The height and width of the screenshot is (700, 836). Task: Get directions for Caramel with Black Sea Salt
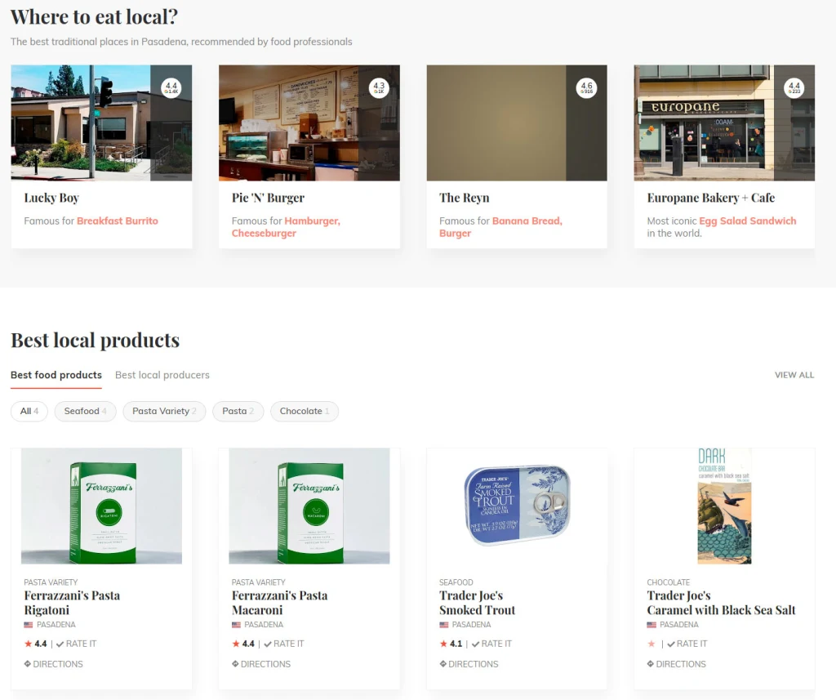(x=677, y=664)
